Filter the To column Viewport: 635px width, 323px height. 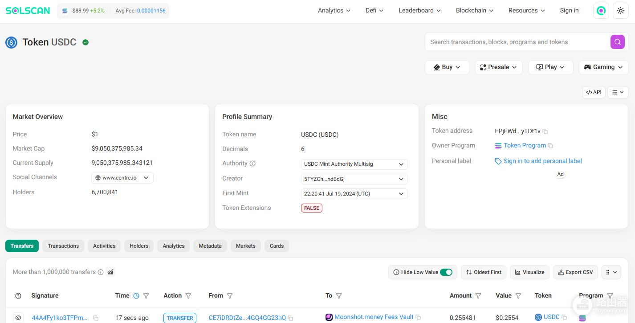point(339,296)
